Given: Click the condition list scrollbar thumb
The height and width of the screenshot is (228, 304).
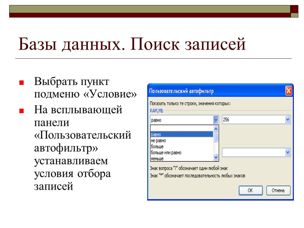Looking at the screenshot, I should (x=216, y=137).
